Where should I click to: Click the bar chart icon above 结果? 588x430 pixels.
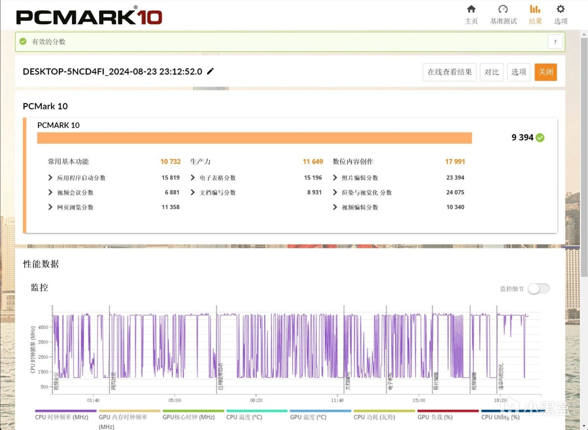[x=535, y=9]
